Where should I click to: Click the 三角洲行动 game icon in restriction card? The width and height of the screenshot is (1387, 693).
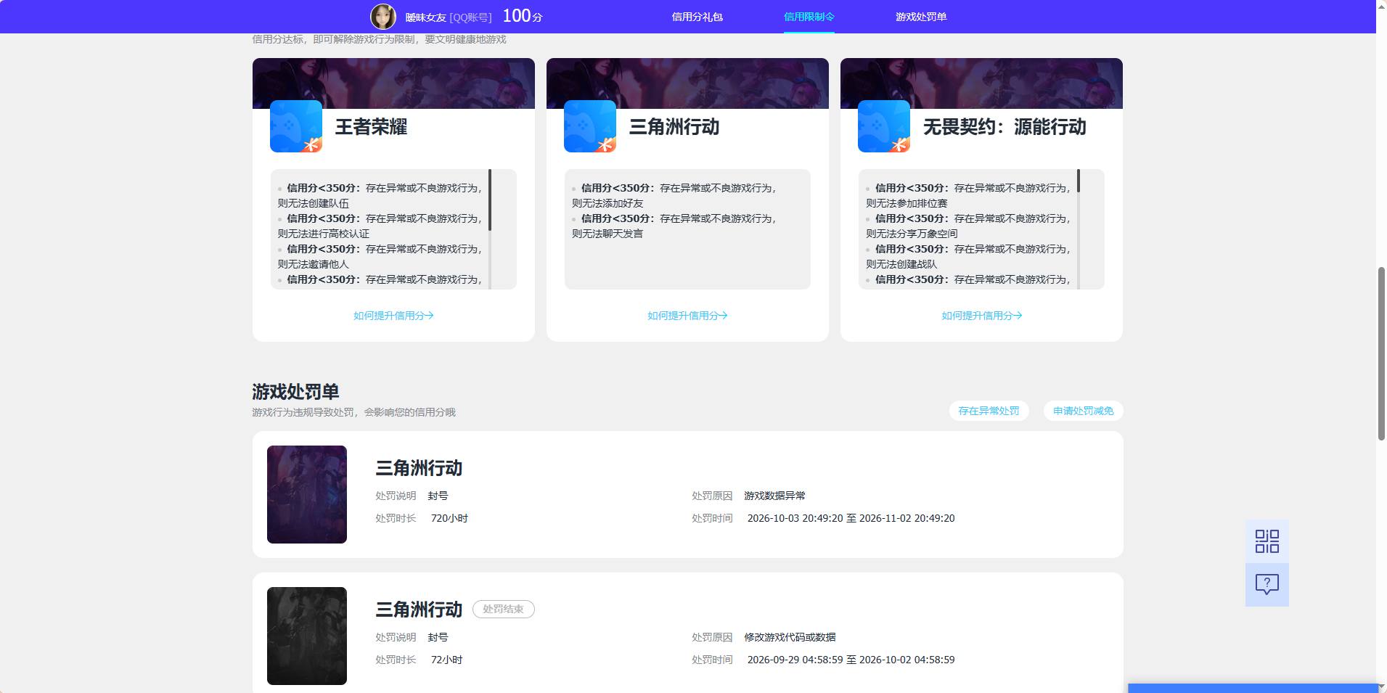(590, 126)
